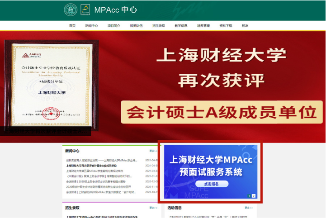Viewport: 326px width, 219px height.
Task: Switch to banner slide 1 indicator
Action: pos(249,196)
